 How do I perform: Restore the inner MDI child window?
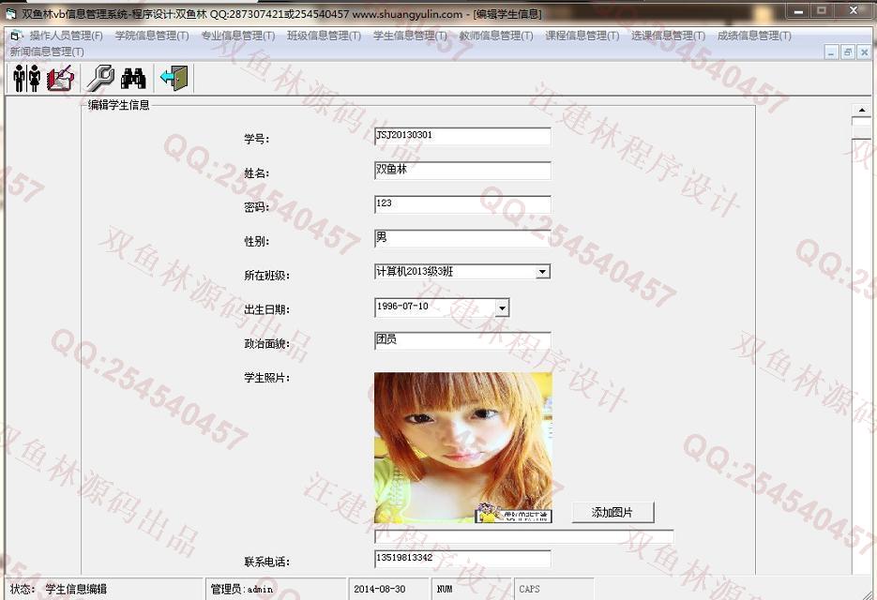848,52
